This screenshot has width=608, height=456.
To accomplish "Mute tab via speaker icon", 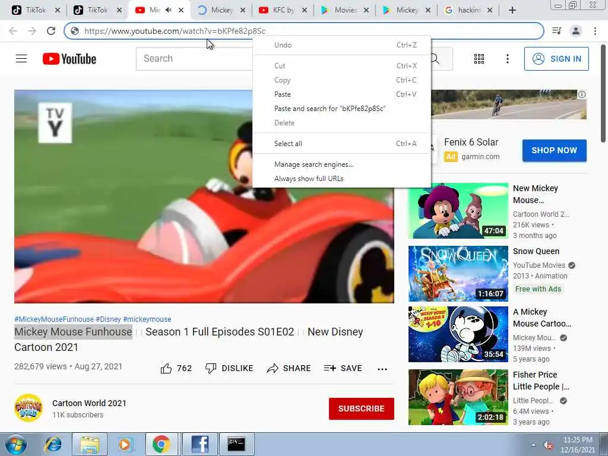I will coord(168,10).
